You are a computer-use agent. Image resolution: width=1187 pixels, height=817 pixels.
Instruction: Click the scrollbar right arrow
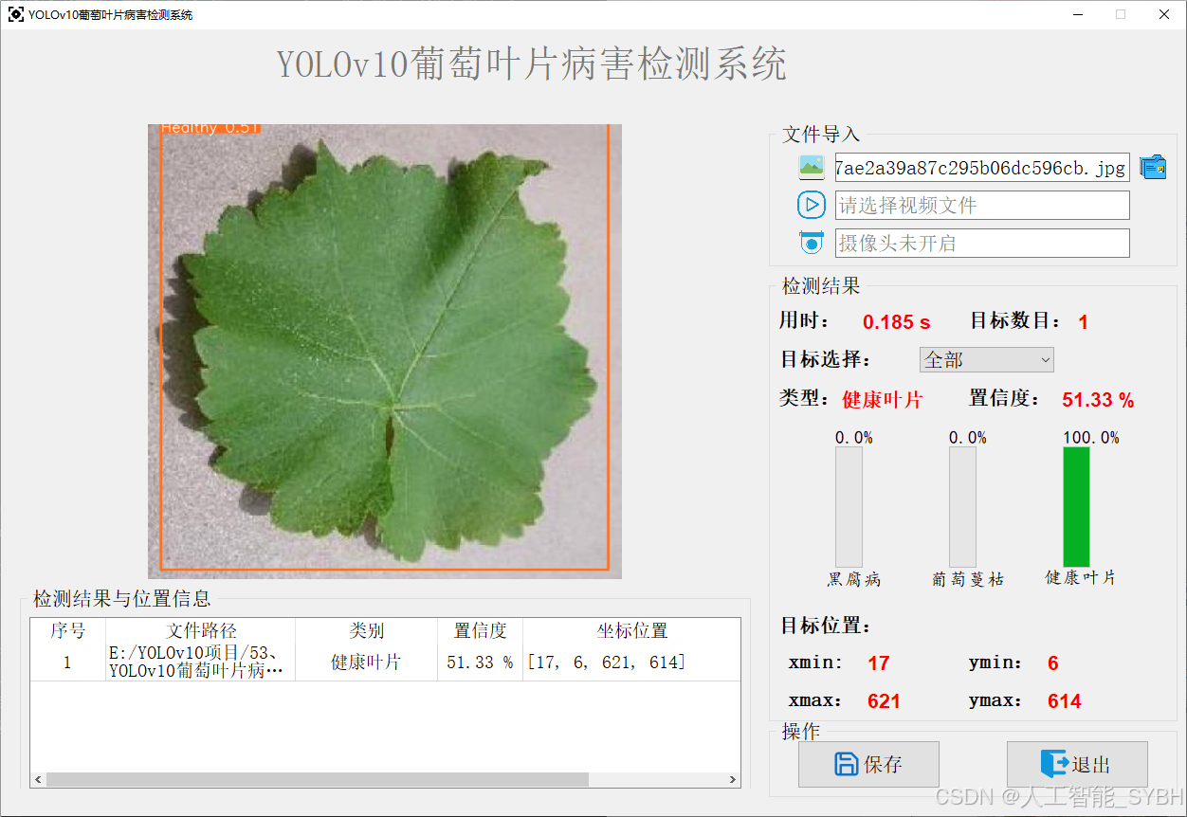coord(733,779)
